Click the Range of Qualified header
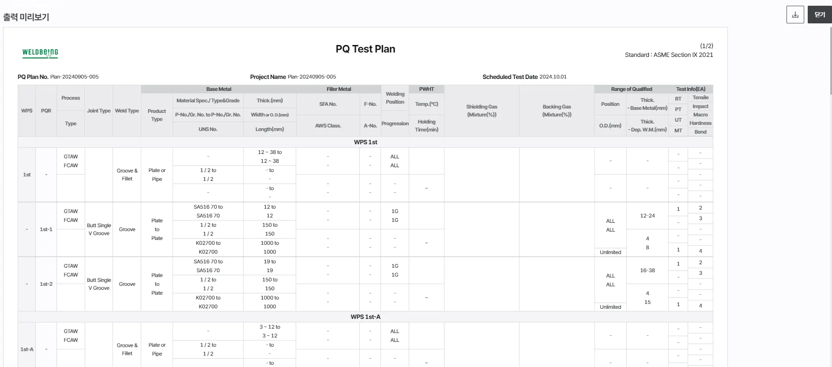Image resolution: width=832 pixels, height=367 pixels. point(631,89)
